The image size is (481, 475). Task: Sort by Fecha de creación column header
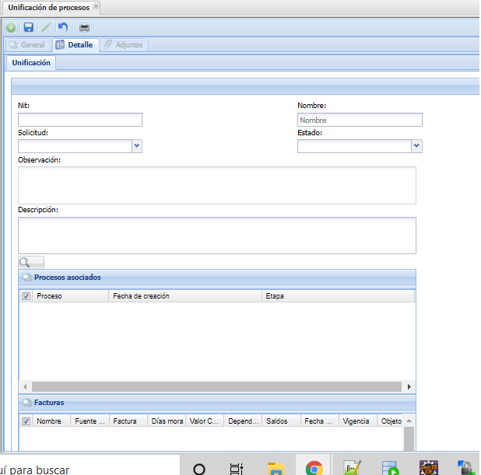184,296
